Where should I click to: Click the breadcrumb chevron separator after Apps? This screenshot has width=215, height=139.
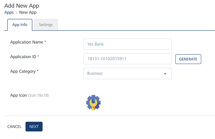click(x=16, y=13)
